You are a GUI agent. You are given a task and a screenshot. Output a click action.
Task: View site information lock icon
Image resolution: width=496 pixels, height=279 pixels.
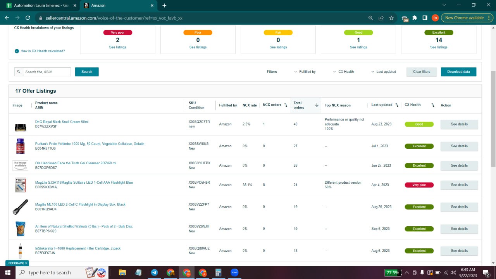point(40,18)
